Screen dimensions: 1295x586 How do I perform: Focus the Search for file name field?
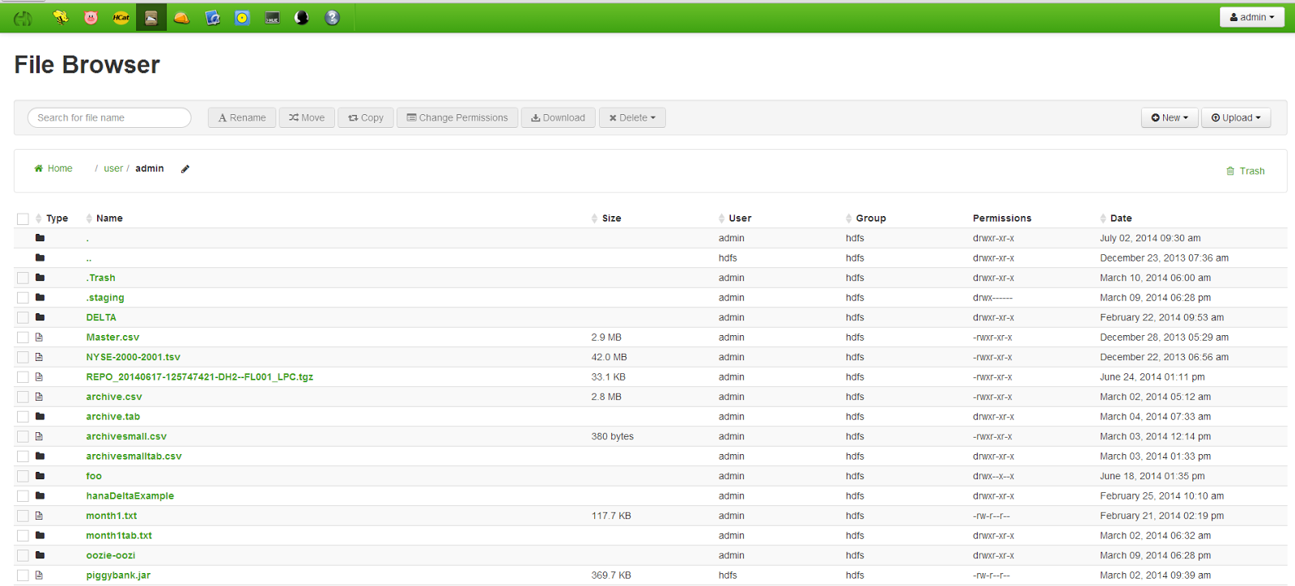coord(109,117)
